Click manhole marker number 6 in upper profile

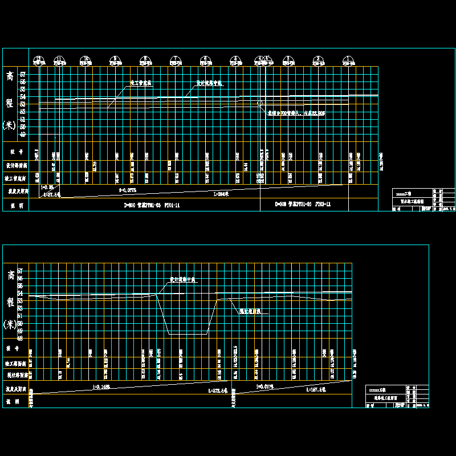pyautogui.click(x=204, y=59)
